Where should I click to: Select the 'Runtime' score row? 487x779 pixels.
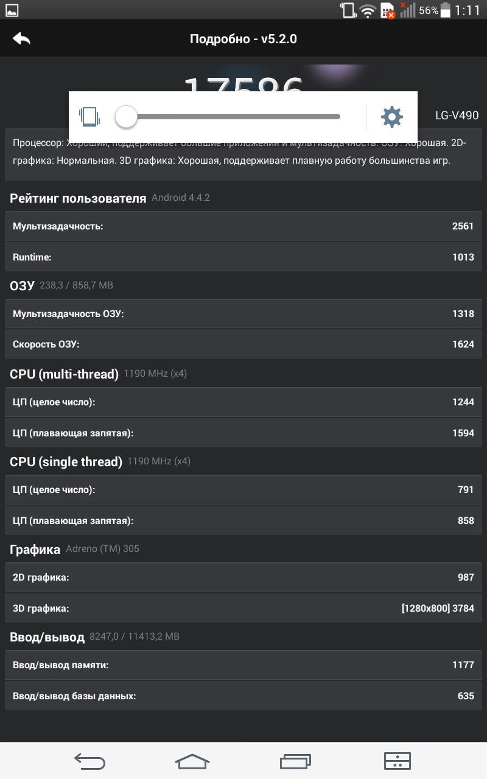click(x=243, y=257)
